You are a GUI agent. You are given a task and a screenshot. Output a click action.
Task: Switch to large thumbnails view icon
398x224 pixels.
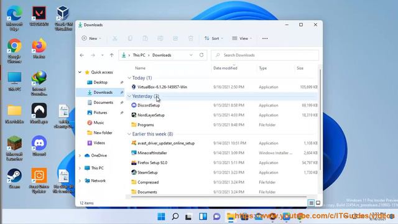click(x=318, y=203)
